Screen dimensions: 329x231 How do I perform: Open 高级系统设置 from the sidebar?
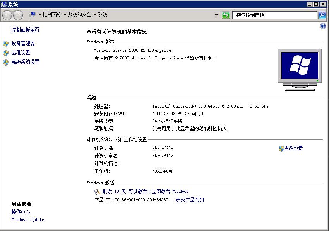click(x=24, y=62)
